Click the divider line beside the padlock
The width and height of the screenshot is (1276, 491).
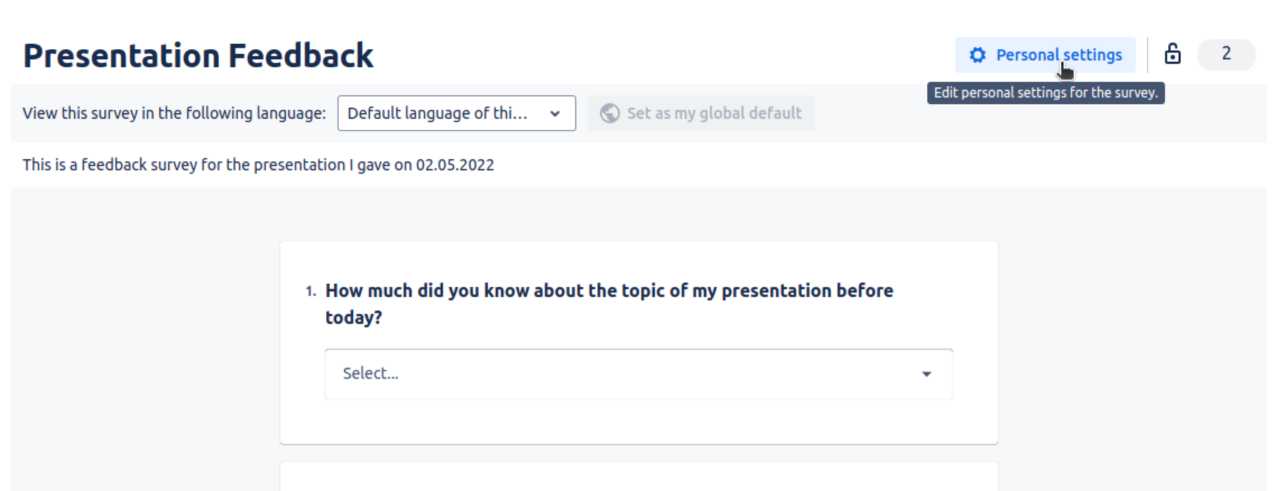(1148, 54)
